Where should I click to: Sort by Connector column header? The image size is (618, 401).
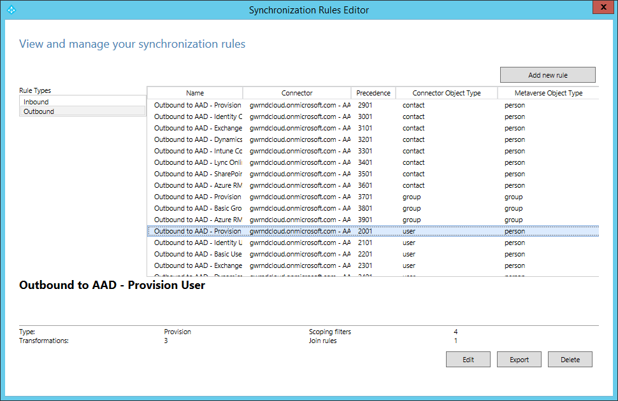(x=297, y=93)
